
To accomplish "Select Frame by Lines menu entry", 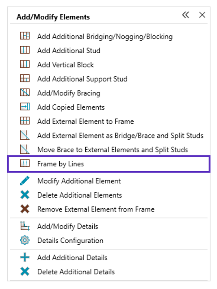I will 109,164.
